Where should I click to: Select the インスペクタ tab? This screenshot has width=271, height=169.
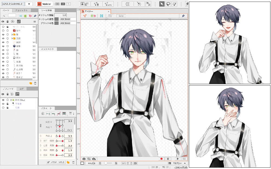coord(47,49)
